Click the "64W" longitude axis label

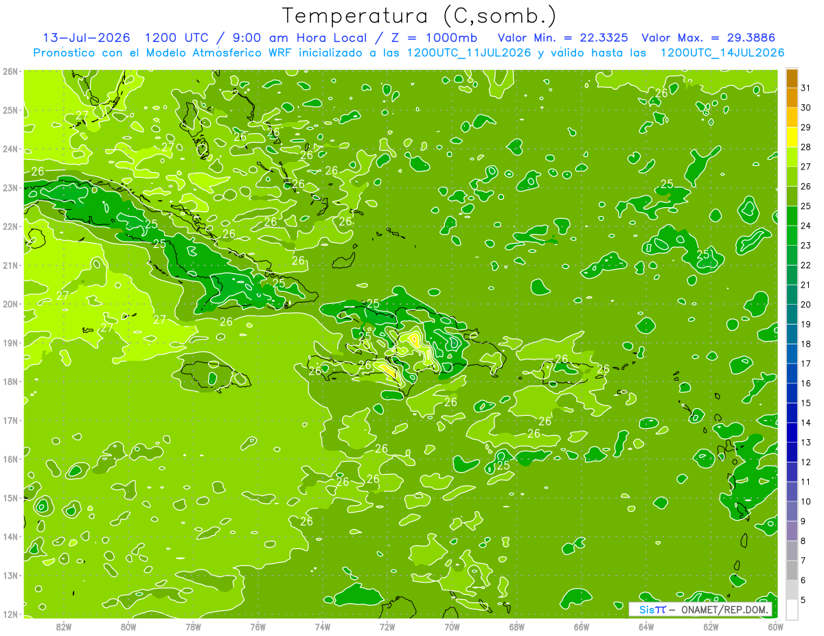click(646, 626)
